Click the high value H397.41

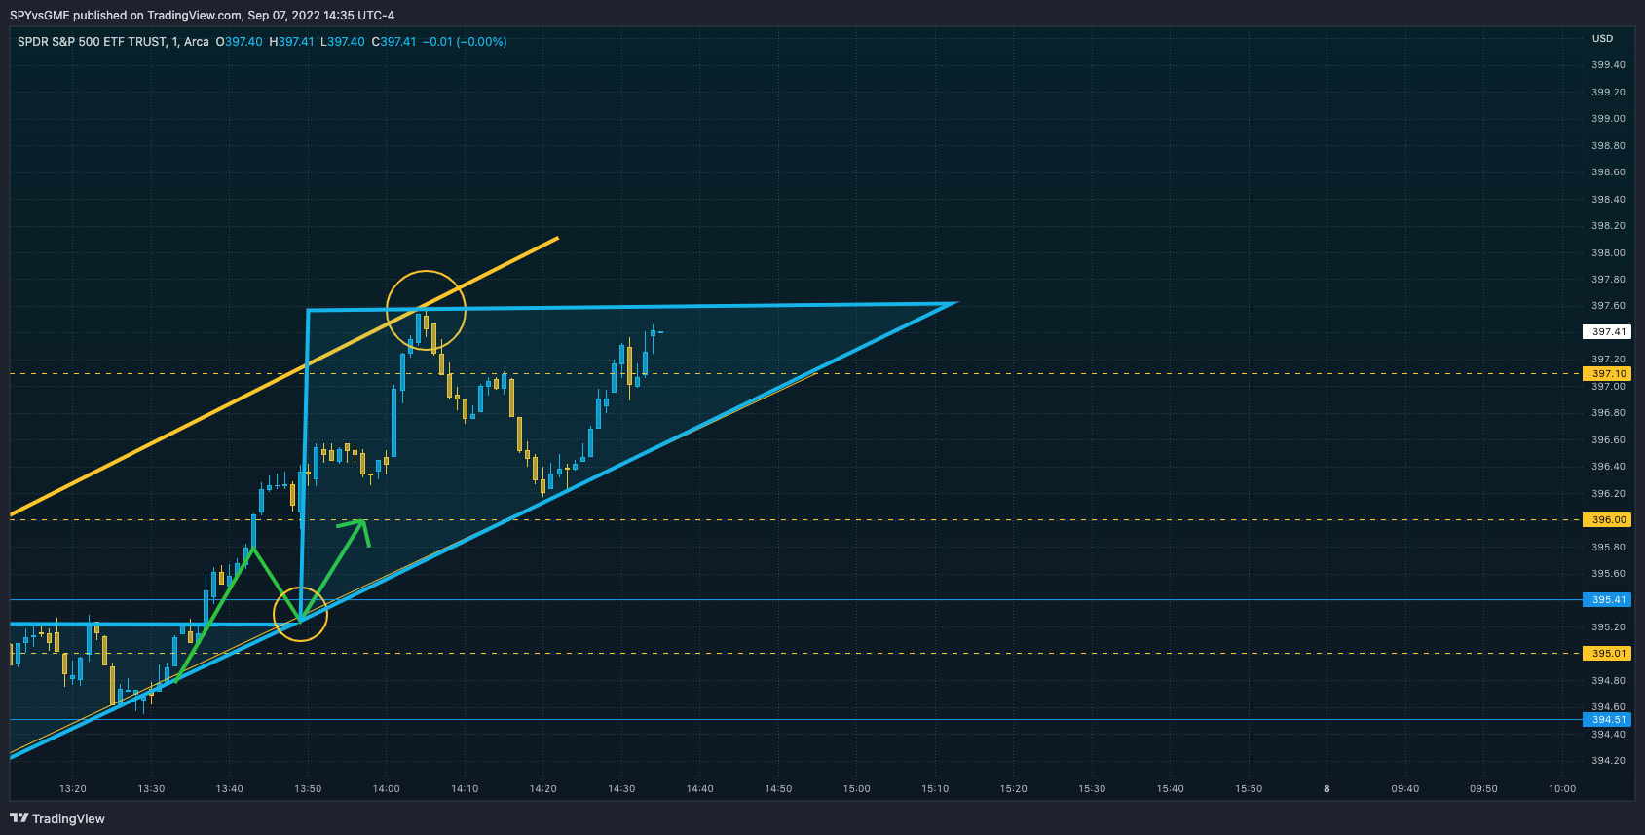click(x=291, y=42)
